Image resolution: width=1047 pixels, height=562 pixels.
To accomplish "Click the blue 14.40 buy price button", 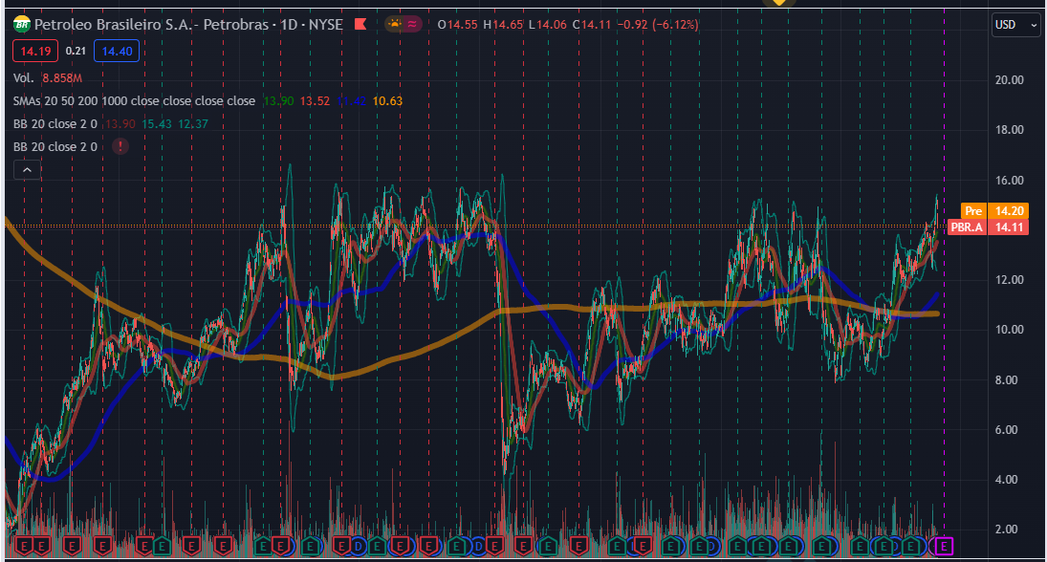I will point(117,52).
